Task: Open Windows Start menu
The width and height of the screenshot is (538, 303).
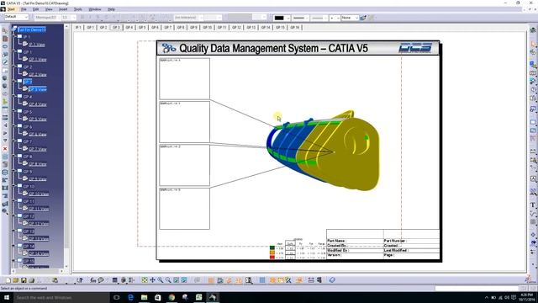Action: tap(7, 297)
